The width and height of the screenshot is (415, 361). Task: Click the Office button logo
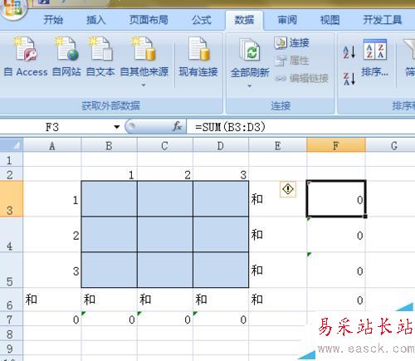point(13,8)
